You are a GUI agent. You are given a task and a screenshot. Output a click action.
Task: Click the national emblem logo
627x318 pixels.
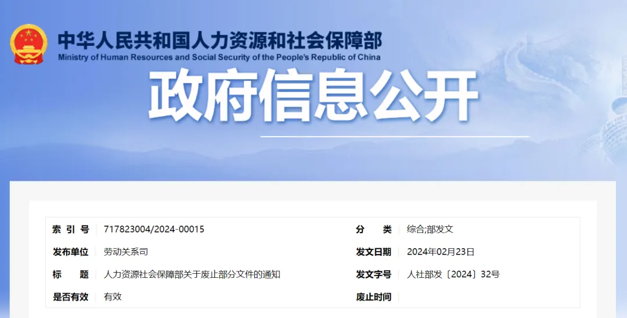point(29,44)
